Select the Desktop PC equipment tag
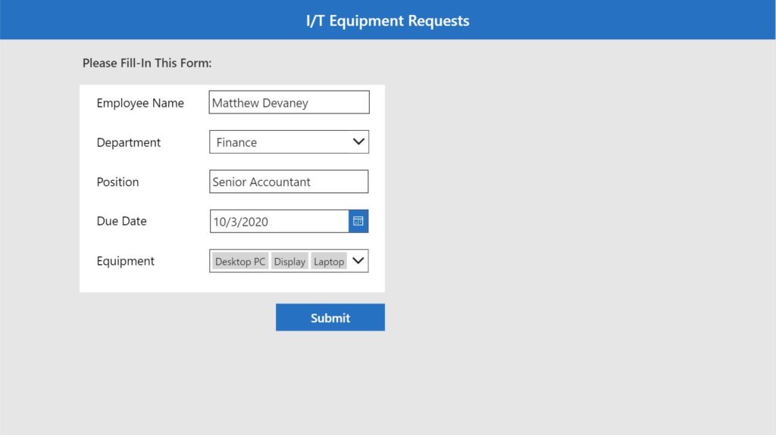Screen dimensions: 776x435 240,262
